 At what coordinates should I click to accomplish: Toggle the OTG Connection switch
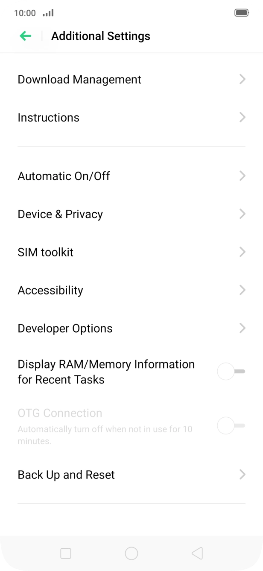pos(231,425)
